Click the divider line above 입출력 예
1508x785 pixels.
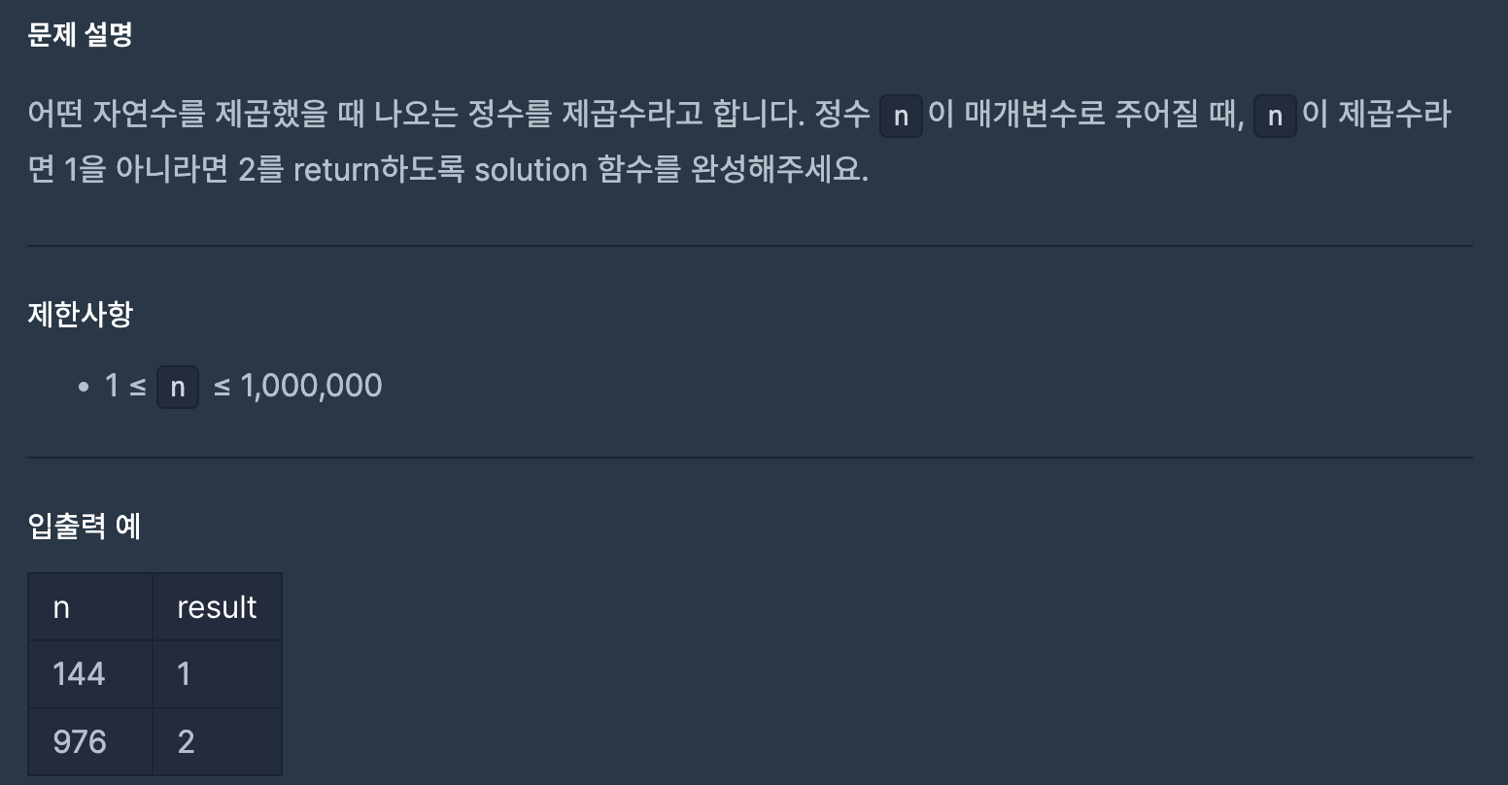click(749, 457)
